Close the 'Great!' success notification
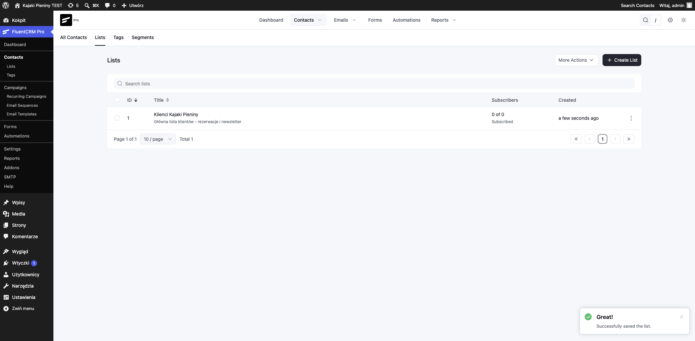This screenshot has width=695, height=341. 681,317
